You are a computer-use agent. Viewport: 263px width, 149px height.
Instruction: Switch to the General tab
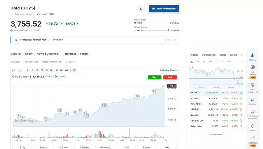point(16,54)
